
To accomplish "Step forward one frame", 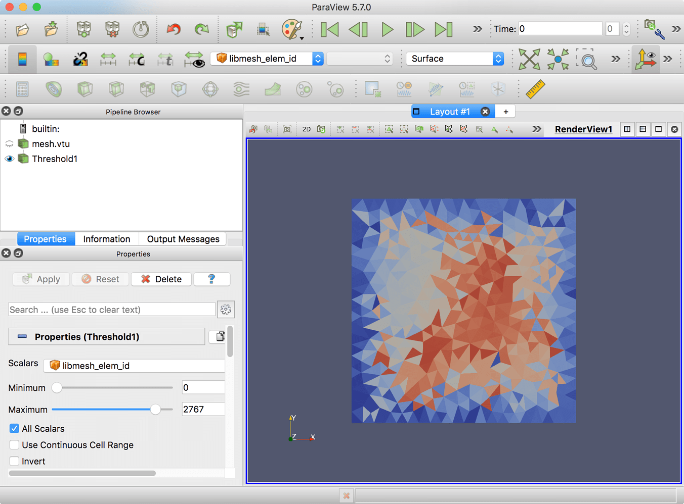I will pos(415,29).
